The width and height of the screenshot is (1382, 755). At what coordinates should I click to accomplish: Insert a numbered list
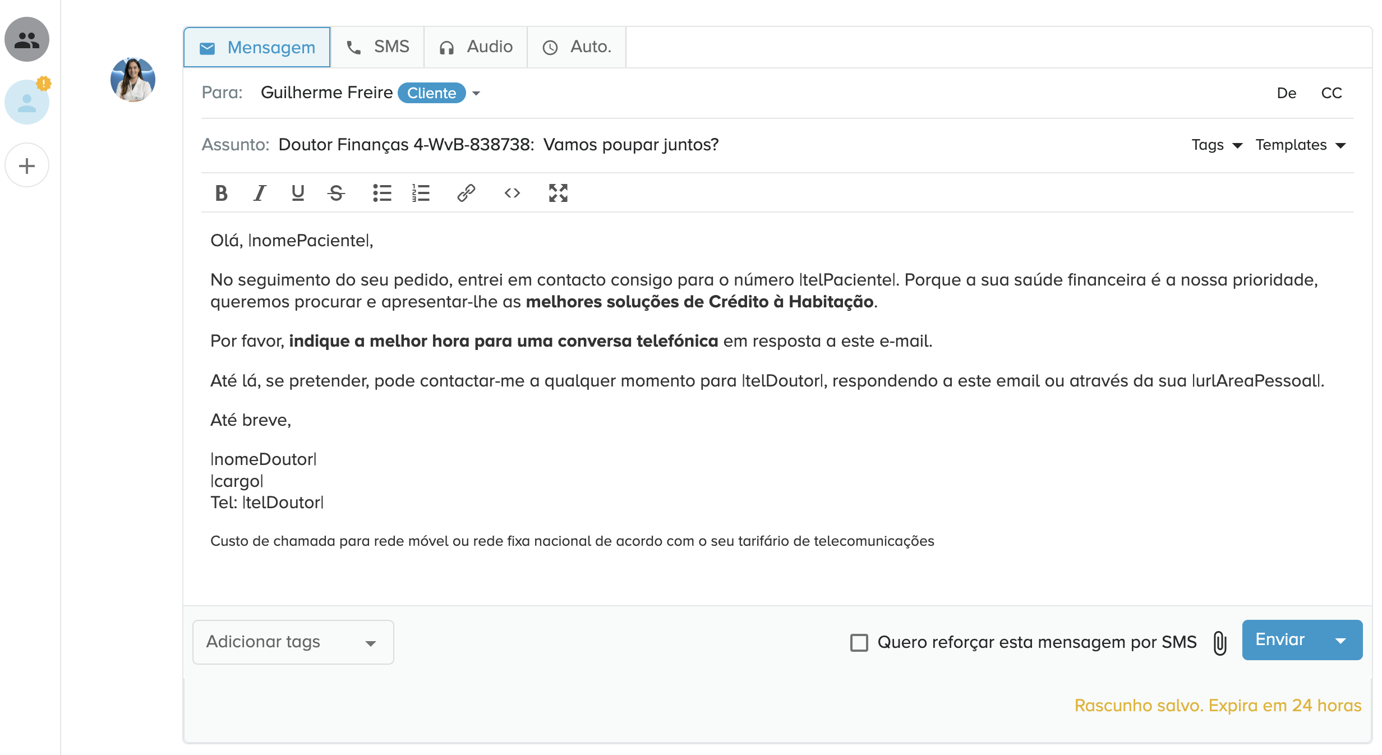pyautogui.click(x=421, y=193)
